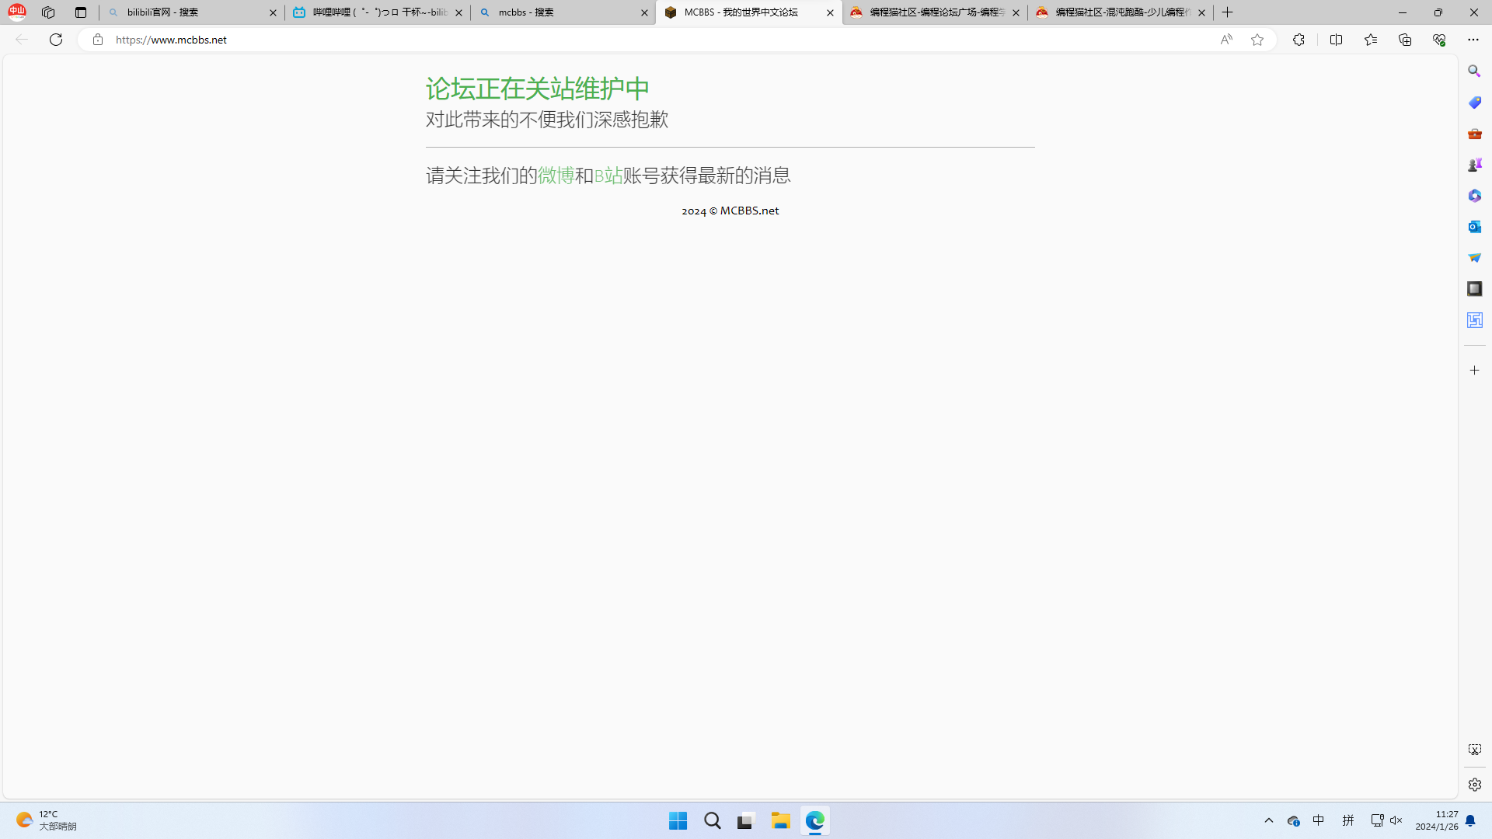Toggle the 中 input language indicator

[x=1319, y=820]
